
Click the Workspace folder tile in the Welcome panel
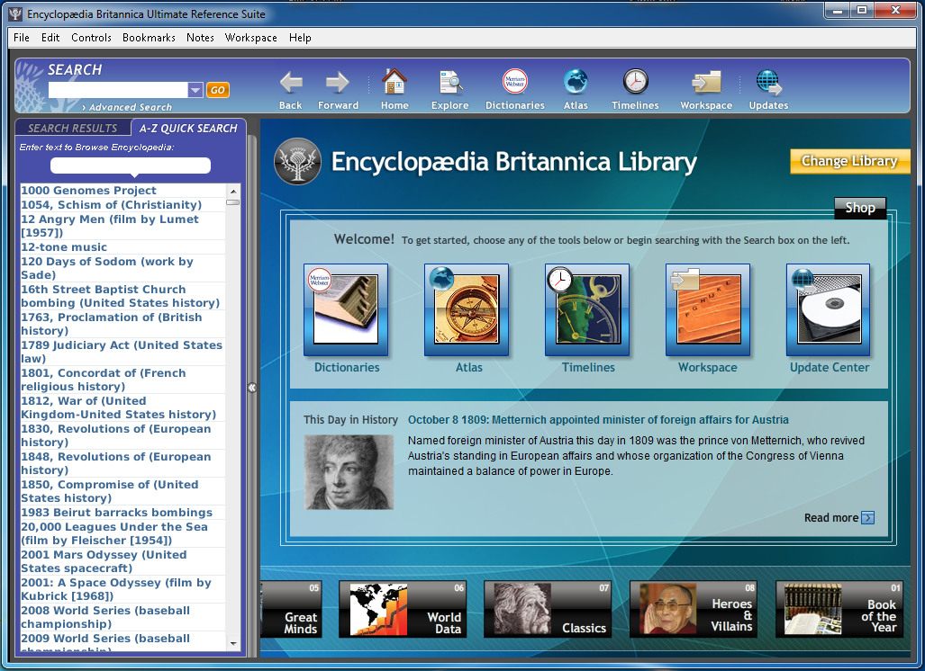coord(708,309)
